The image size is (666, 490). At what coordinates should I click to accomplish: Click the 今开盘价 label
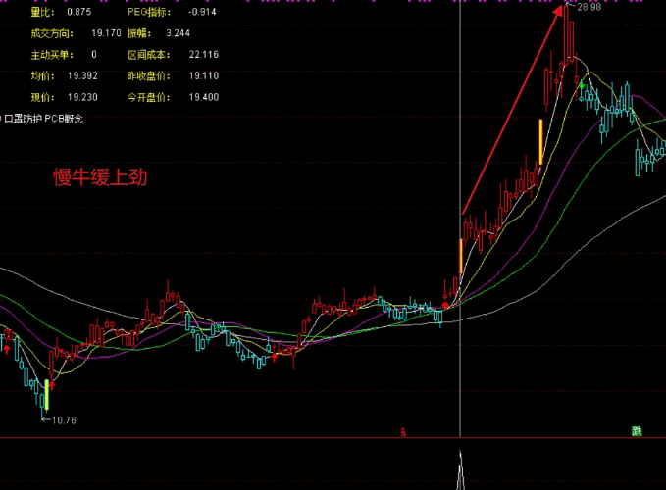tap(149, 98)
